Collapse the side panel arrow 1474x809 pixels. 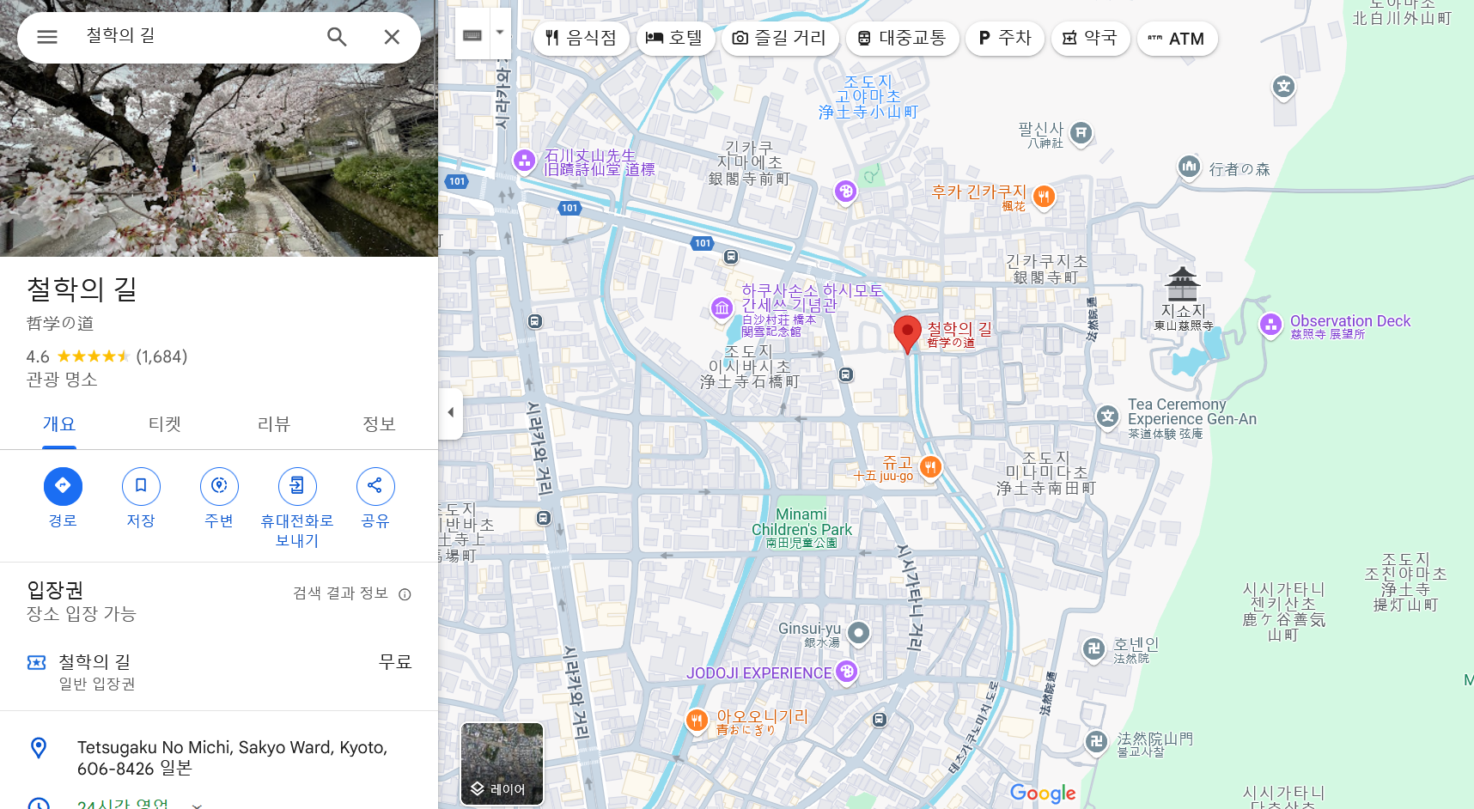pos(450,412)
